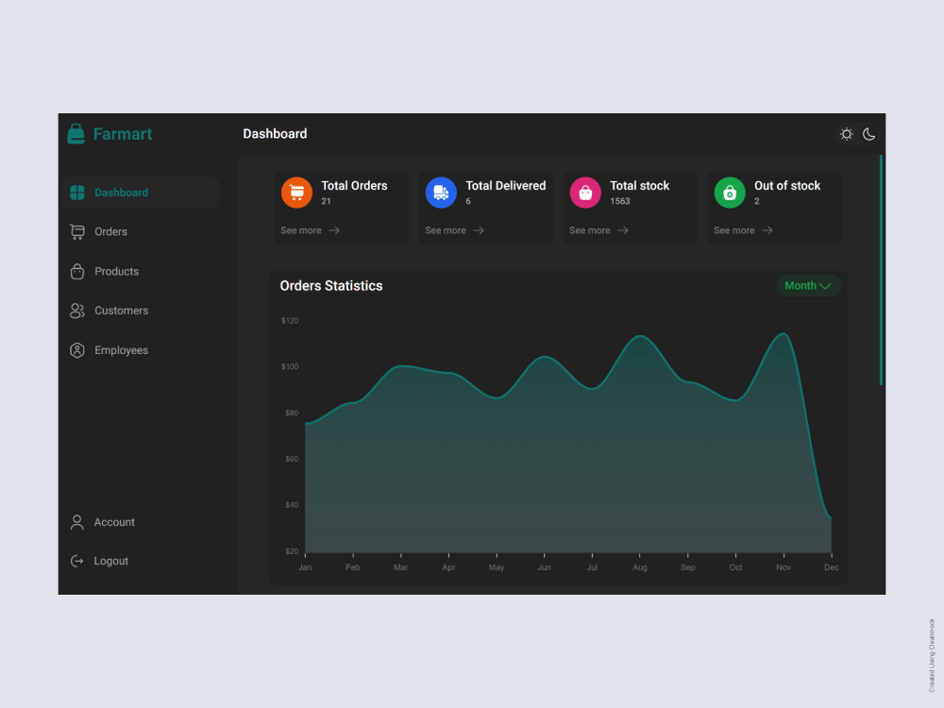Click the arrow beside Out of stock See more
Image resolution: width=944 pixels, height=708 pixels.
pyautogui.click(x=767, y=230)
